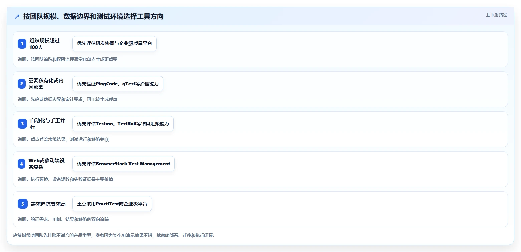Click the condition text Web或移动端设备复杂
This screenshot has height=252, width=521.
46,164
